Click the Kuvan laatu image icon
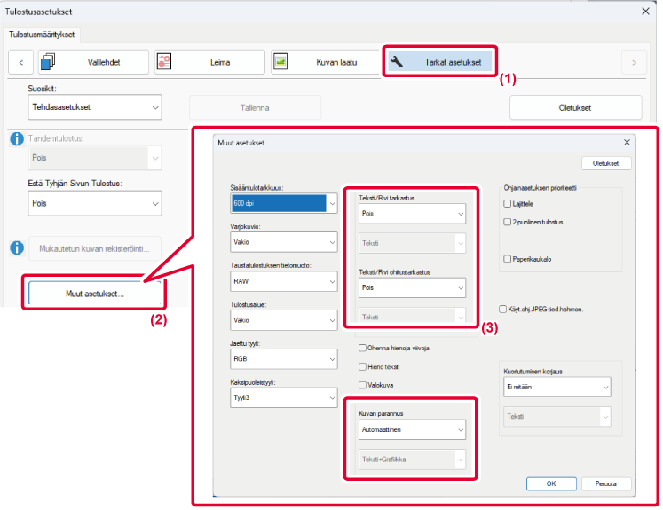This screenshot has height=510, width=663. coord(280,62)
